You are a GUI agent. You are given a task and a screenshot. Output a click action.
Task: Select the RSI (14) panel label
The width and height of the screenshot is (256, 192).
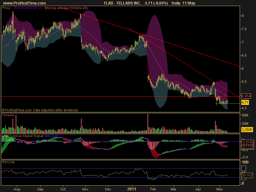(8, 162)
